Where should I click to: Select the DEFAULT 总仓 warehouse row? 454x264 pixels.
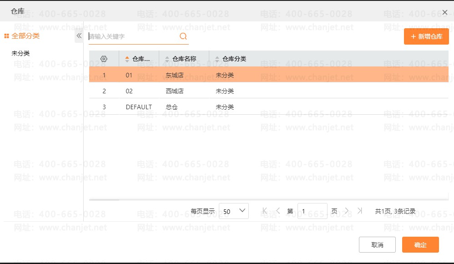pos(172,107)
